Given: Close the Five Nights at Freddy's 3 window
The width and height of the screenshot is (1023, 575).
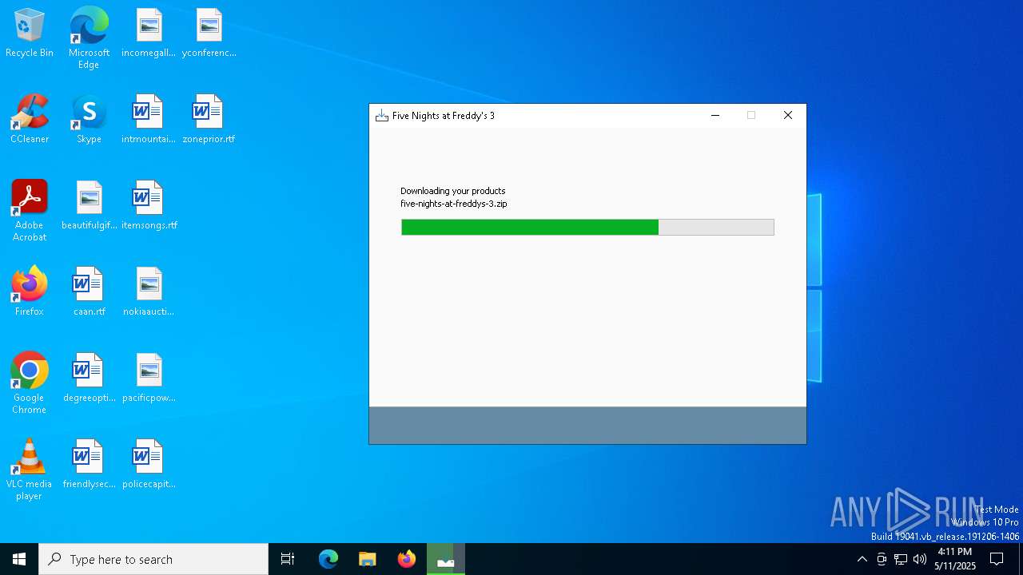Looking at the screenshot, I should click(x=788, y=116).
